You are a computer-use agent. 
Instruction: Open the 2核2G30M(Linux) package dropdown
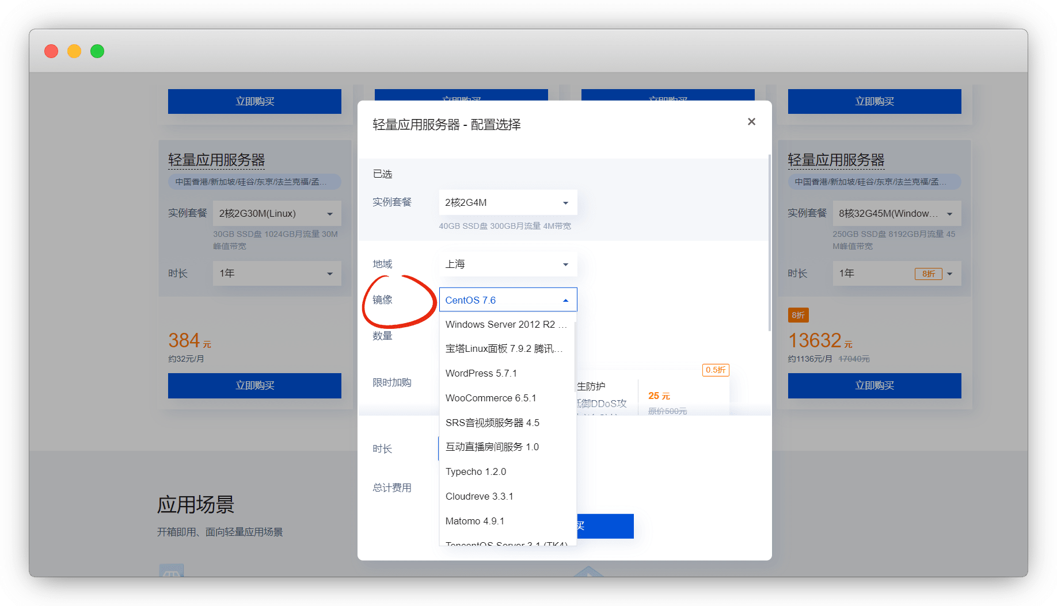(276, 214)
